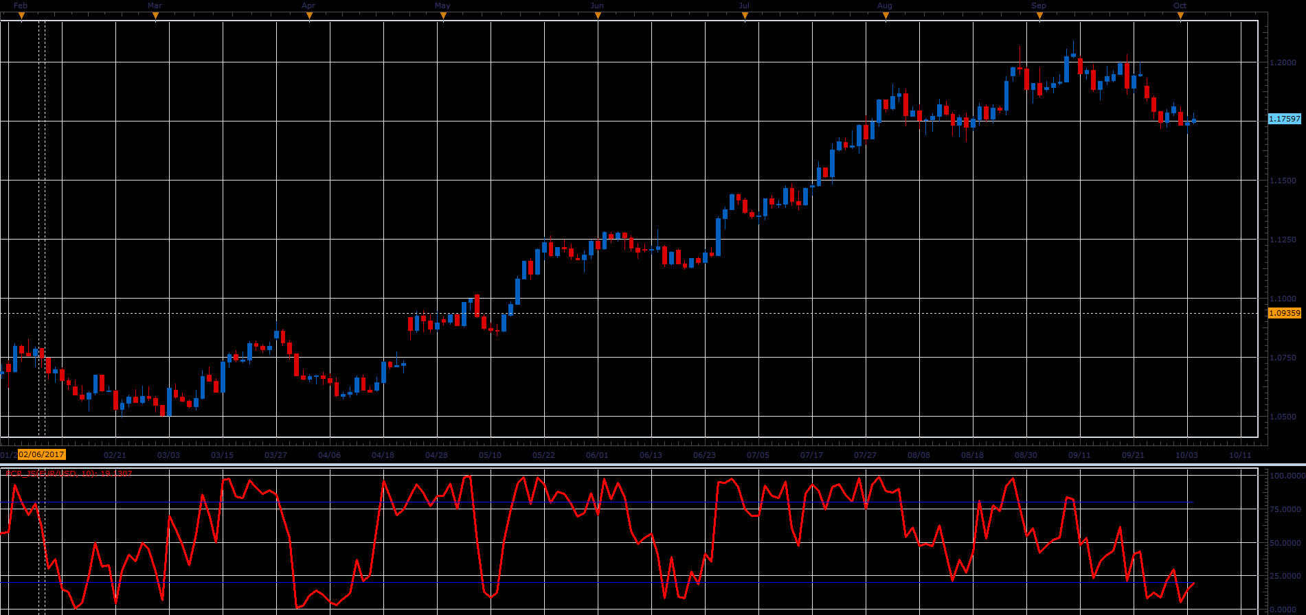Screen dimensions: 1306x615
Task: Click the 04/06 date axis label
Action: coord(329,455)
